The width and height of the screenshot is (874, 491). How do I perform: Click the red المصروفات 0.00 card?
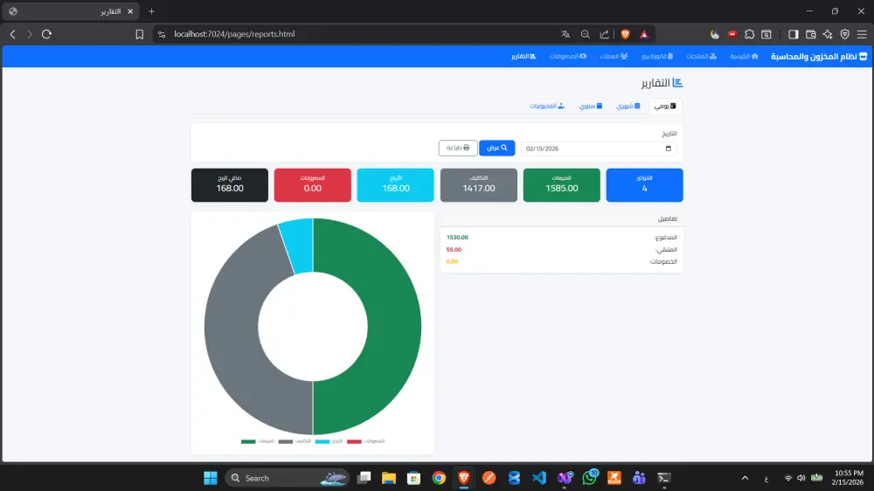[312, 185]
